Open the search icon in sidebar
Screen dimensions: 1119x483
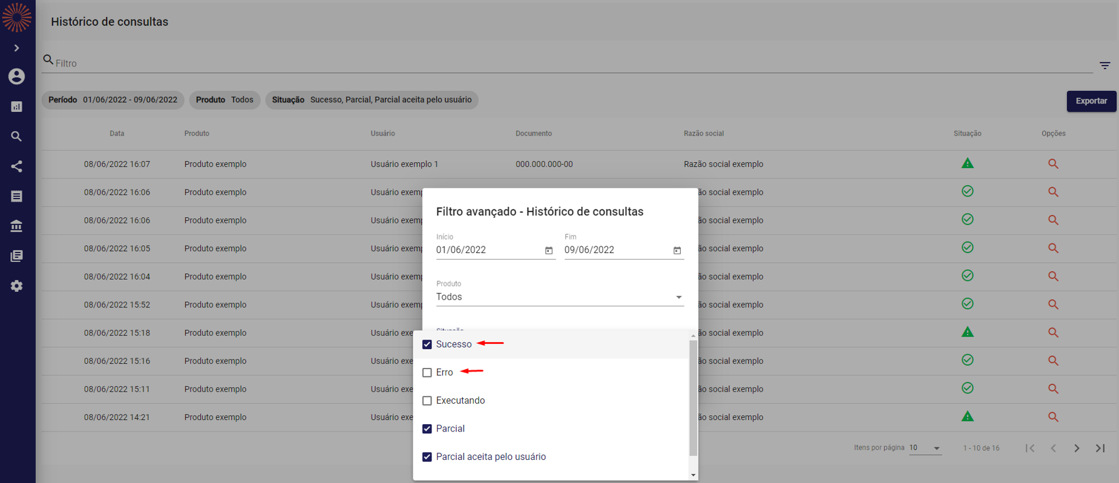[x=16, y=137]
